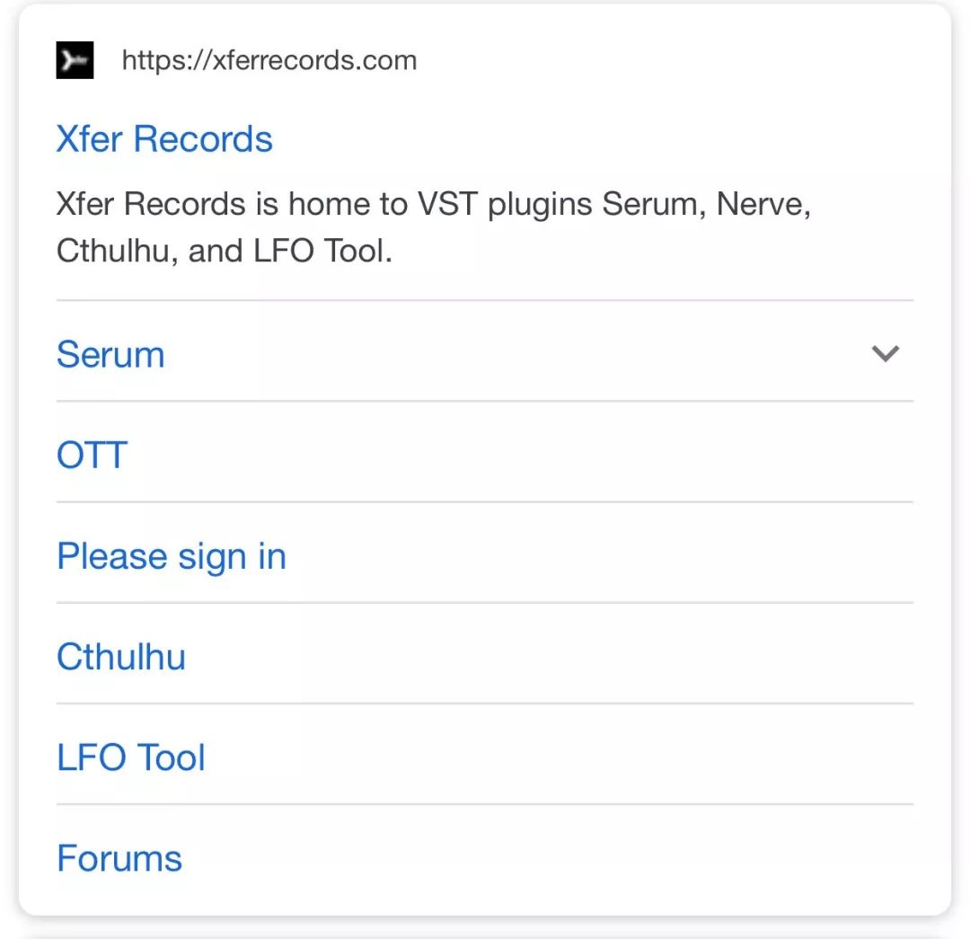Click the description snippet about VST plugins
The width and height of the screenshot is (970, 939).
tap(433, 227)
